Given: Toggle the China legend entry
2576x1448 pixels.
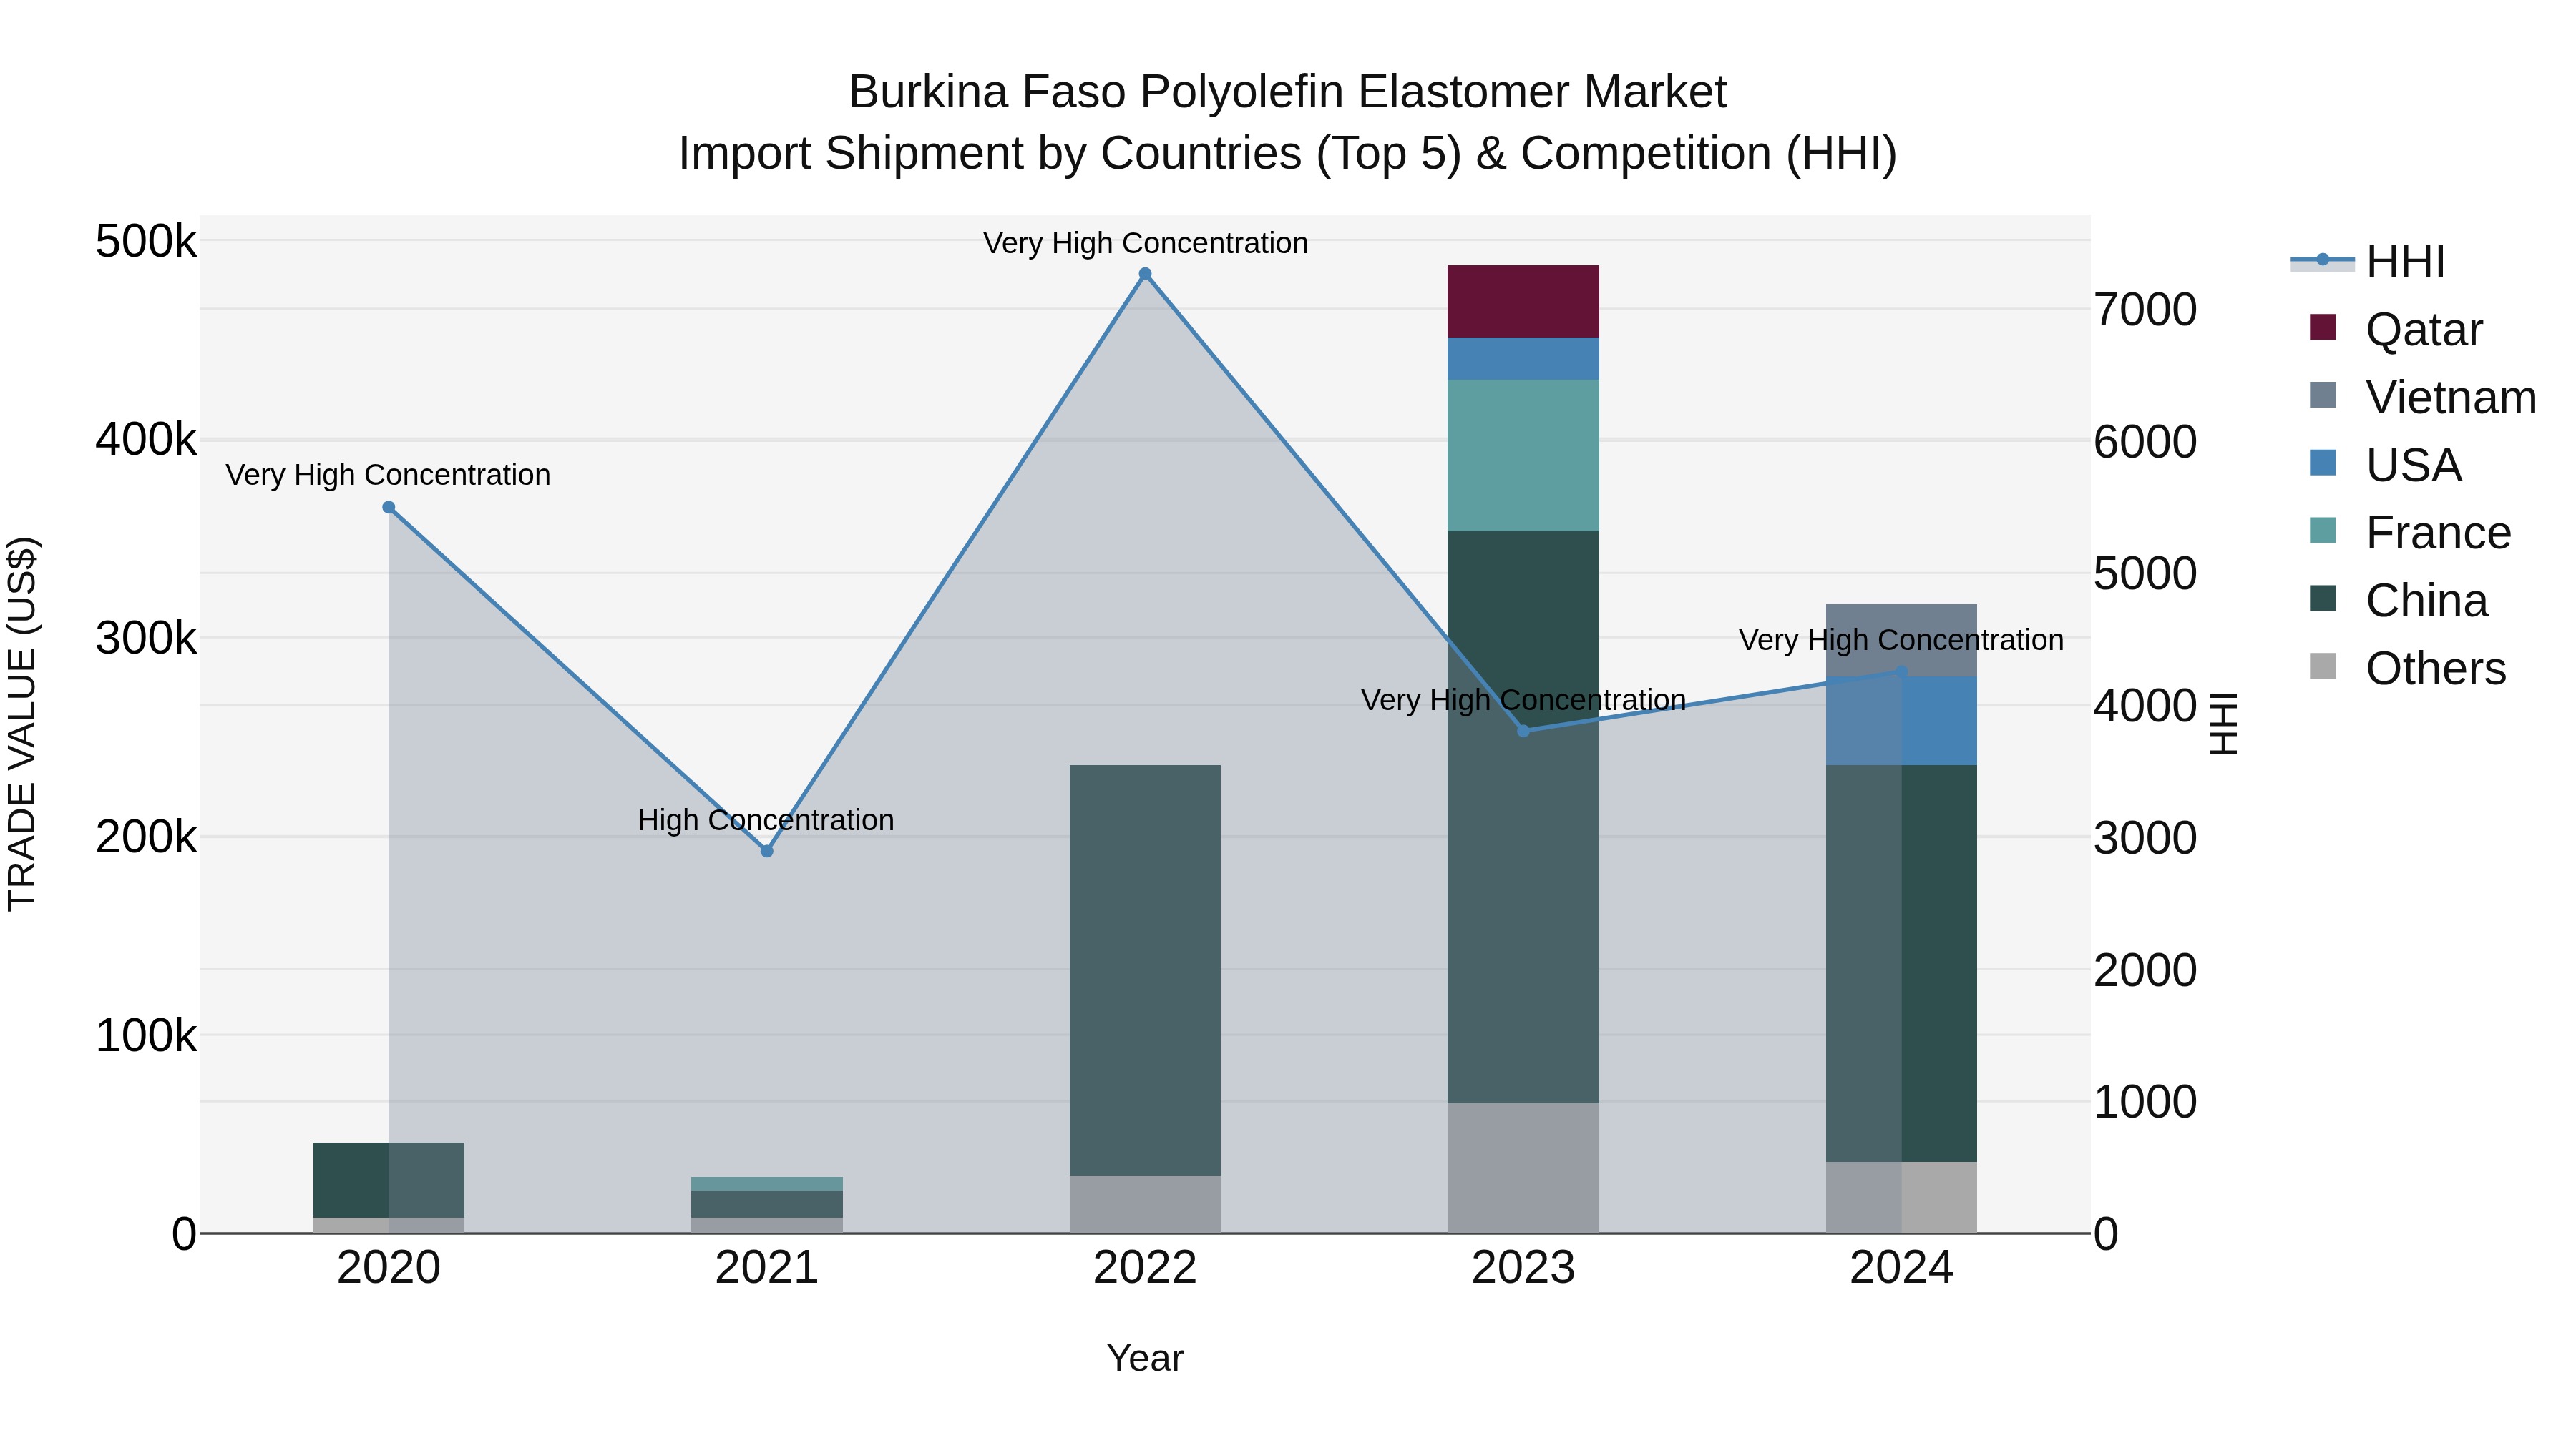Looking at the screenshot, I should coord(2398,600).
